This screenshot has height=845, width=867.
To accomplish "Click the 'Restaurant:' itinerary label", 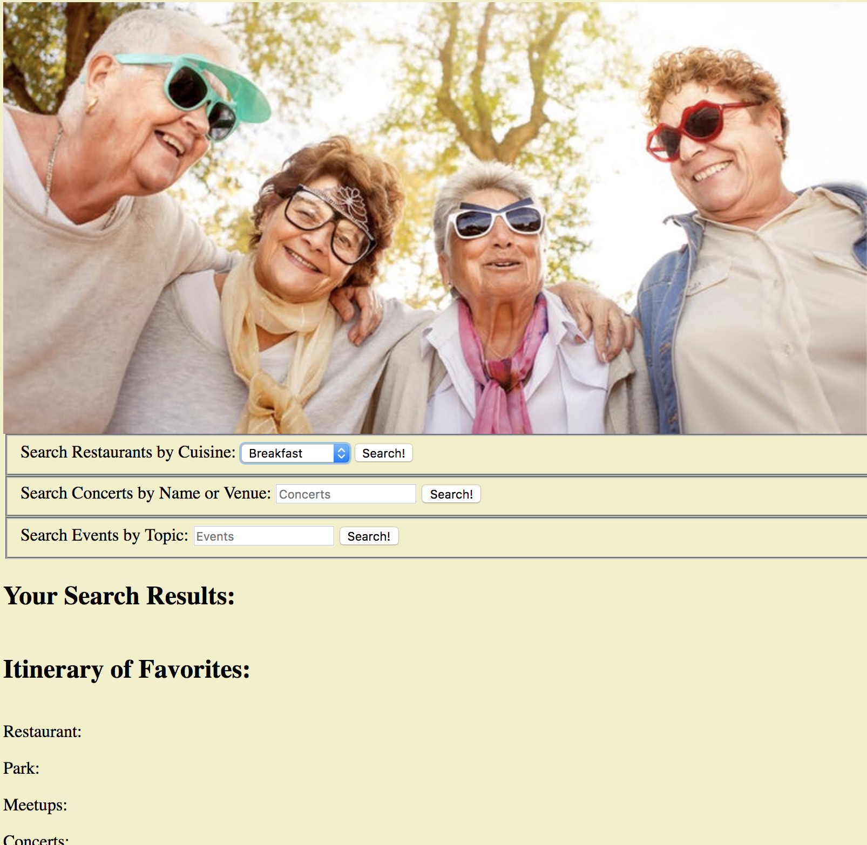I will click(43, 732).
